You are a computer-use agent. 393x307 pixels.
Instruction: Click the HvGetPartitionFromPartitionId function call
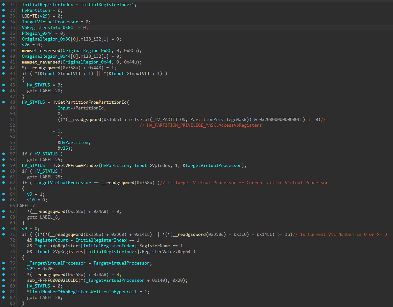point(90,102)
